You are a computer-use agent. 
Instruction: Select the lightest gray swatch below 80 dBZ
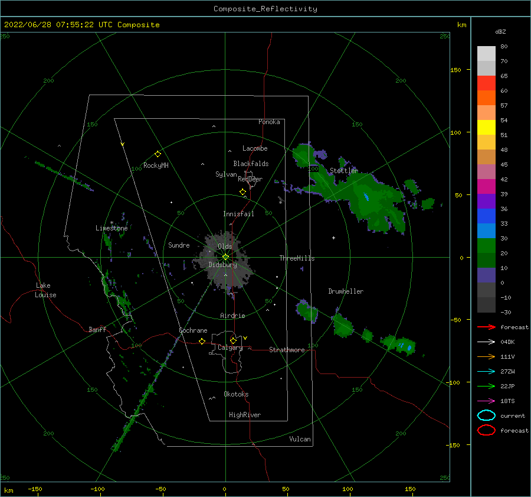(486, 54)
